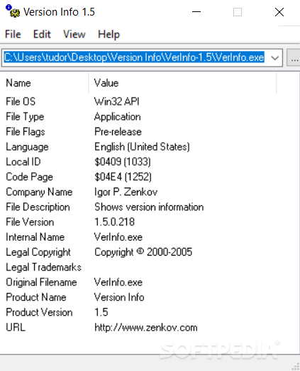This screenshot has width=300, height=371.
Task: Select the Application value
Action: coord(118,117)
